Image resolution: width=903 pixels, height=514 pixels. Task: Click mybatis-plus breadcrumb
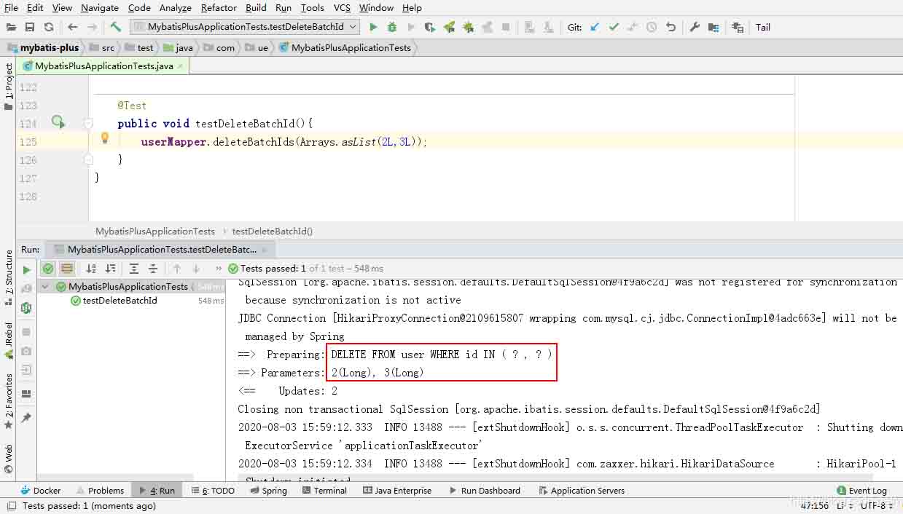42,47
